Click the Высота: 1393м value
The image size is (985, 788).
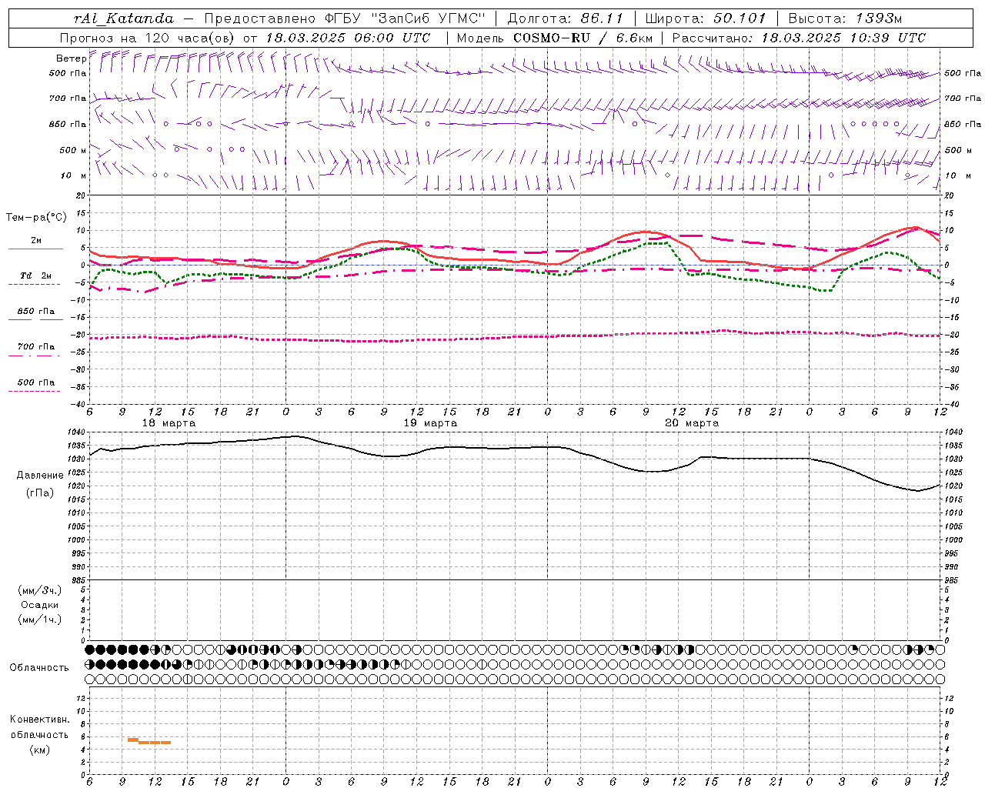point(845,18)
